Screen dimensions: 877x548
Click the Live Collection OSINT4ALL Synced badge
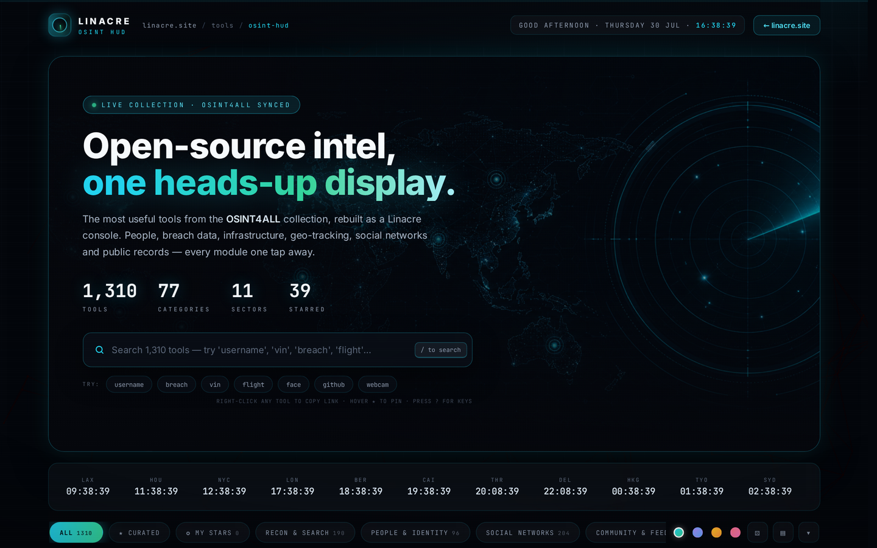click(191, 105)
